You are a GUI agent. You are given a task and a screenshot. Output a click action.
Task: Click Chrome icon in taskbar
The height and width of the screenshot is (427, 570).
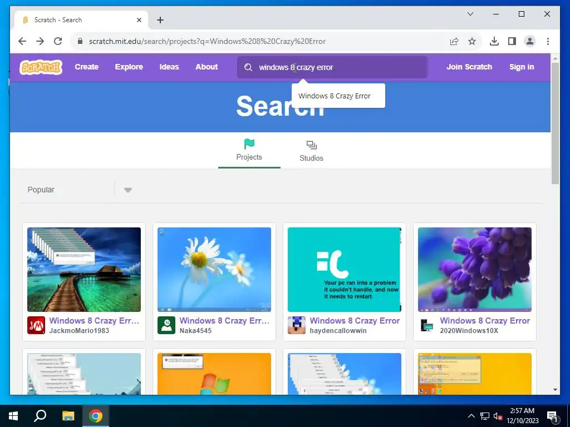point(96,416)
